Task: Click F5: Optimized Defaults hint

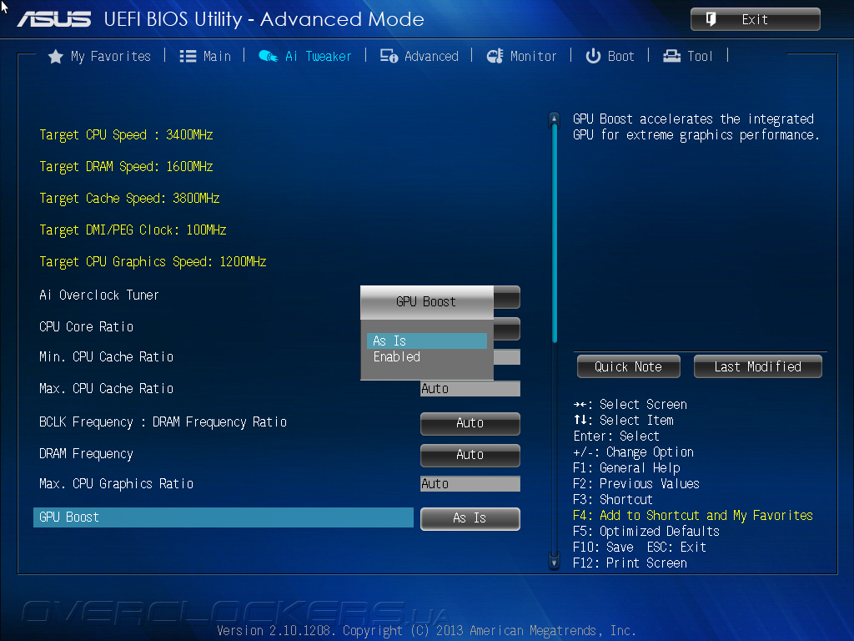Action: [x=646, y=532]
